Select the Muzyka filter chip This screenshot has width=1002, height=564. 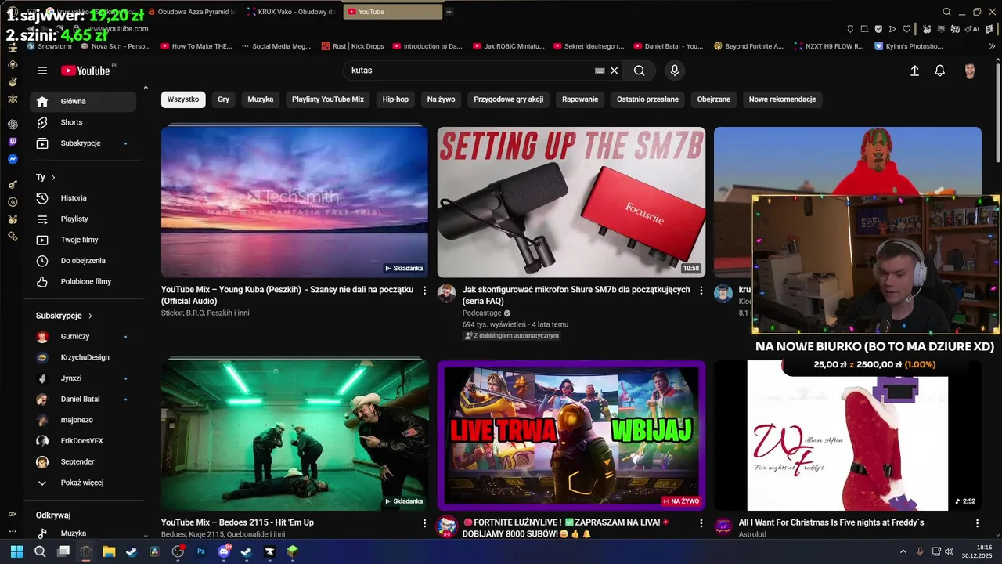(x=261, y=99)
